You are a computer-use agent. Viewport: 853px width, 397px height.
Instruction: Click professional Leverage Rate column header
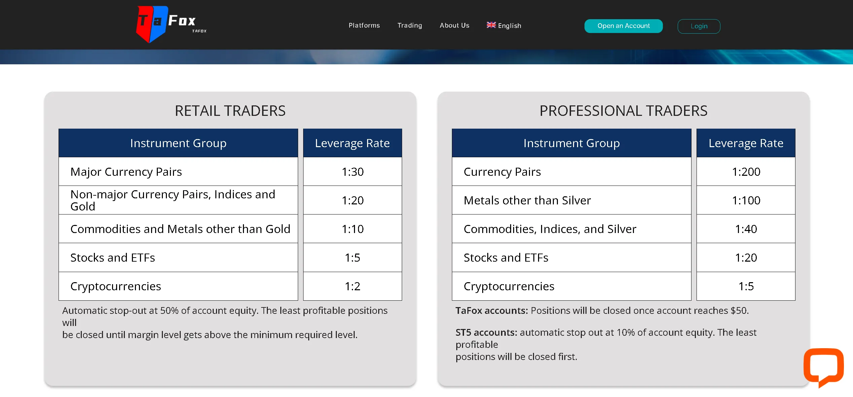(746, 143)
